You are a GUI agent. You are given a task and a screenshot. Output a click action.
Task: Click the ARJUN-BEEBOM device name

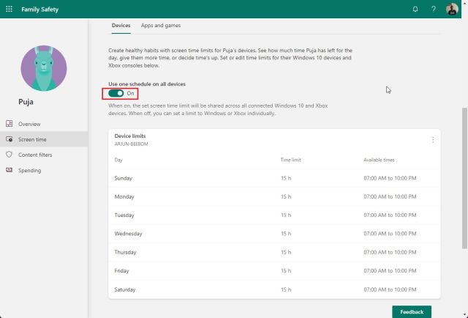(x=131, y=144)
